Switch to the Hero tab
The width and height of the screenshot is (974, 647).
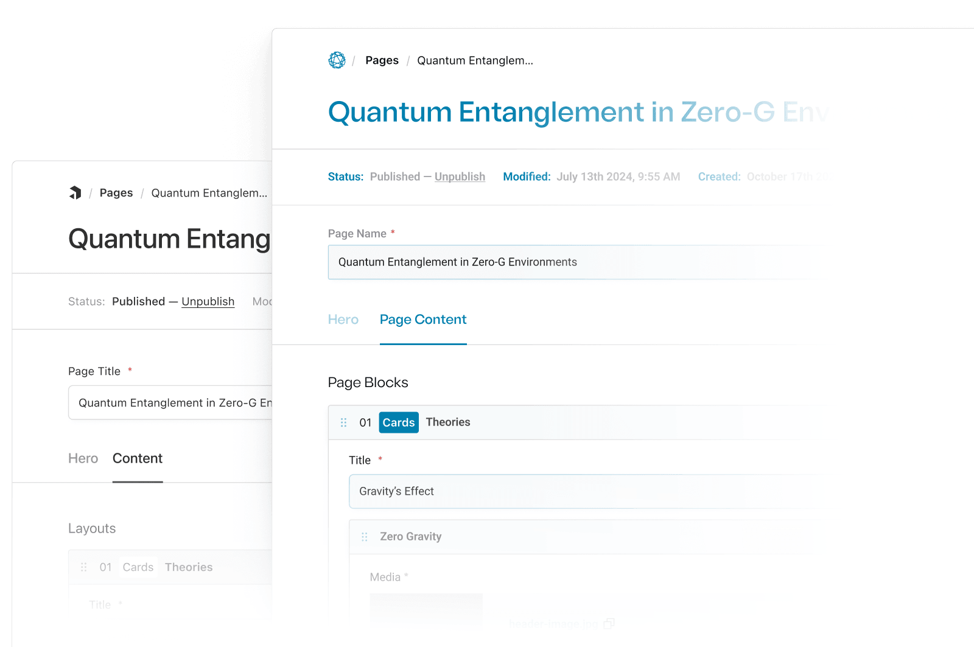click(x=343, y=319)
